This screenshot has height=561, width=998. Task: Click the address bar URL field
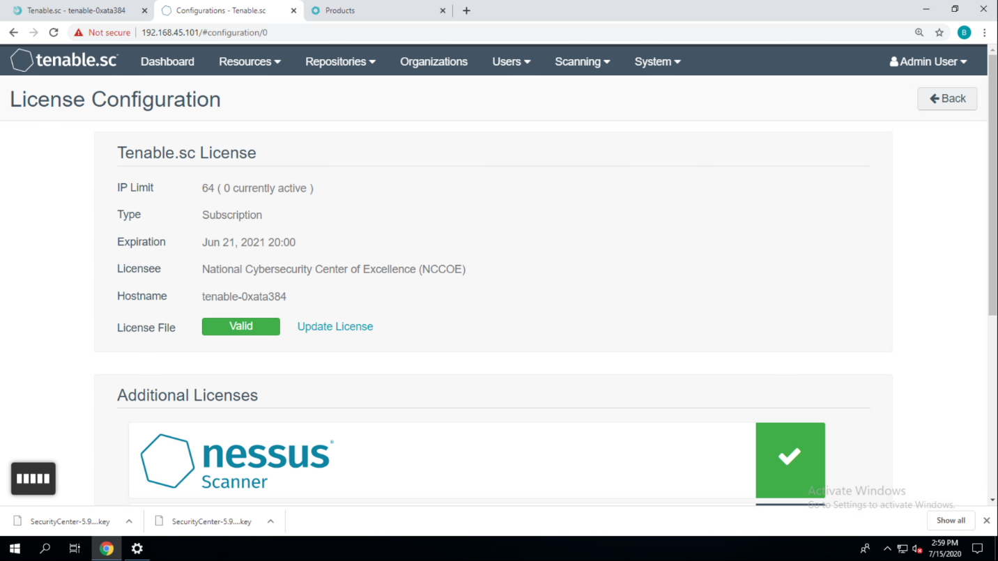coord(523,32)
